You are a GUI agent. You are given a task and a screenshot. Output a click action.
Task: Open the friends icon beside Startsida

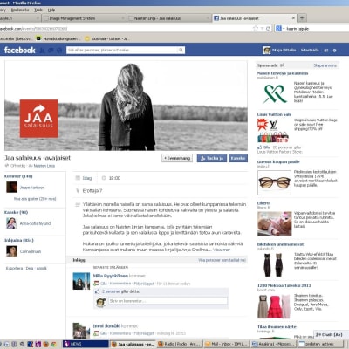[x=326, y=51]
